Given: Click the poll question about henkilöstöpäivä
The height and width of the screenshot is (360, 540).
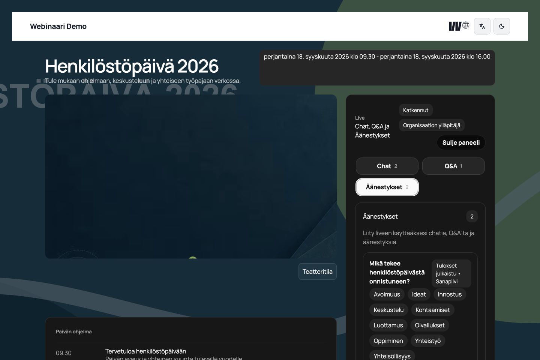Looking at the screenshot, I should point(397,272).
